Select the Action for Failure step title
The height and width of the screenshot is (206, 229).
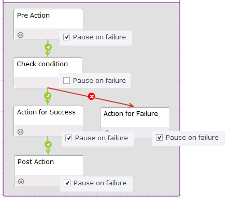coord(131,114)
